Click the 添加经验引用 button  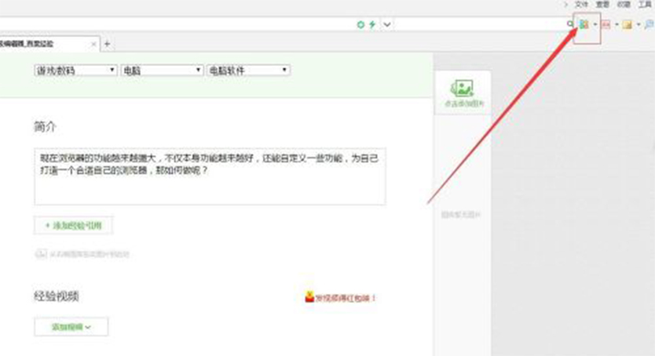[74, 225]
